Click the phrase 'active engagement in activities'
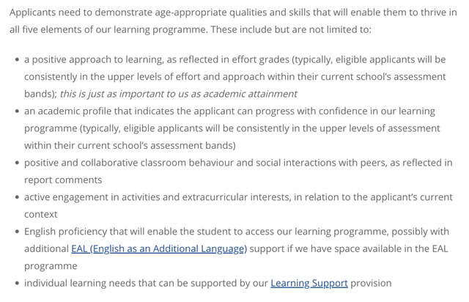 point(102,197)
